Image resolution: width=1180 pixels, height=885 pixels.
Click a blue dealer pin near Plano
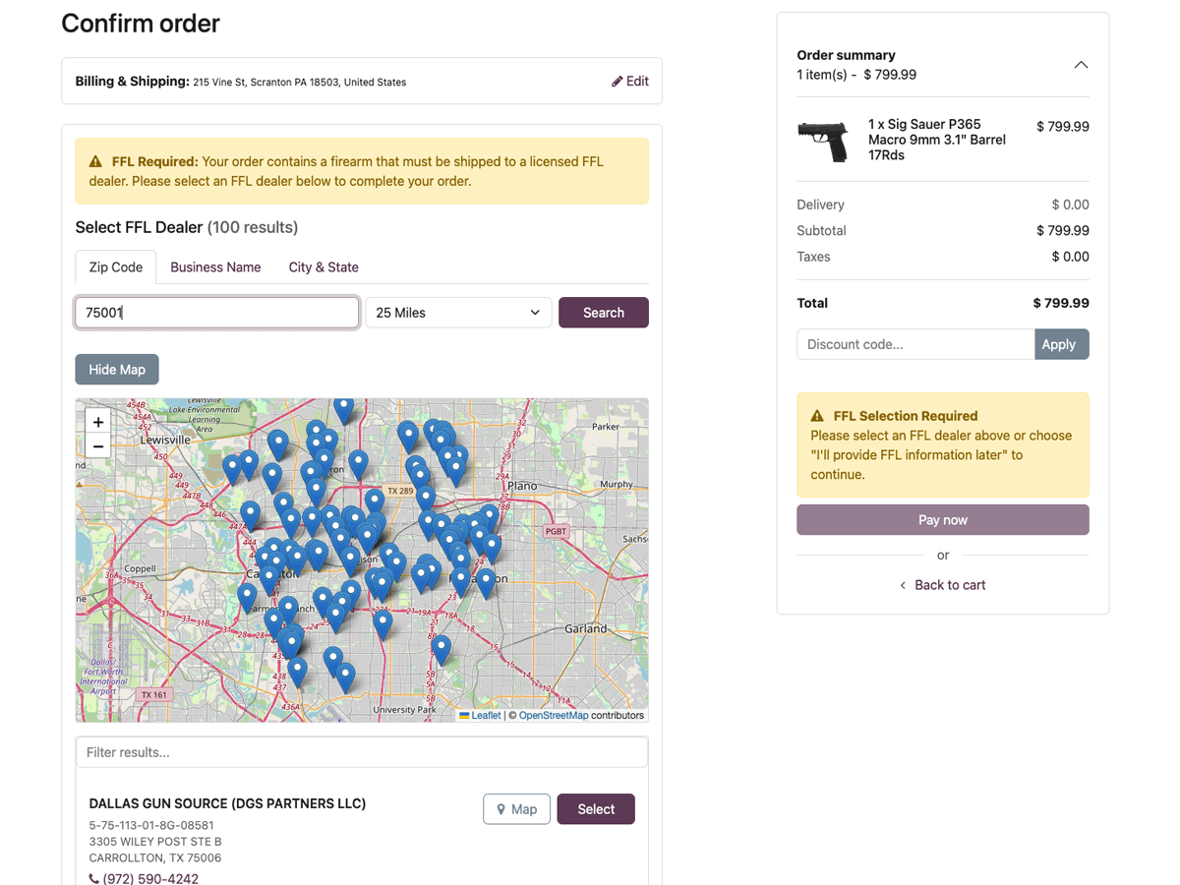pos(489,512)
